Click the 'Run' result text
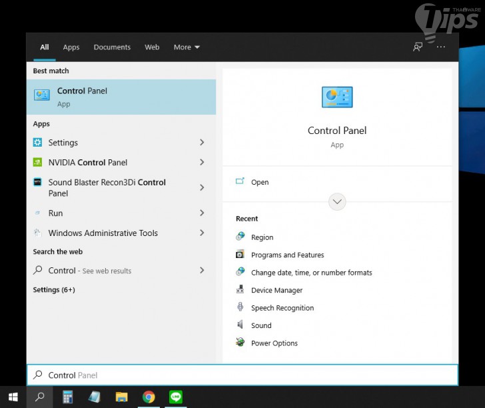The image size is (485, 408). coord(55,213)
